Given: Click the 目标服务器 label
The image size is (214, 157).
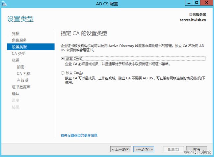Looking at the screenshot, I should (x=198, y=14).
